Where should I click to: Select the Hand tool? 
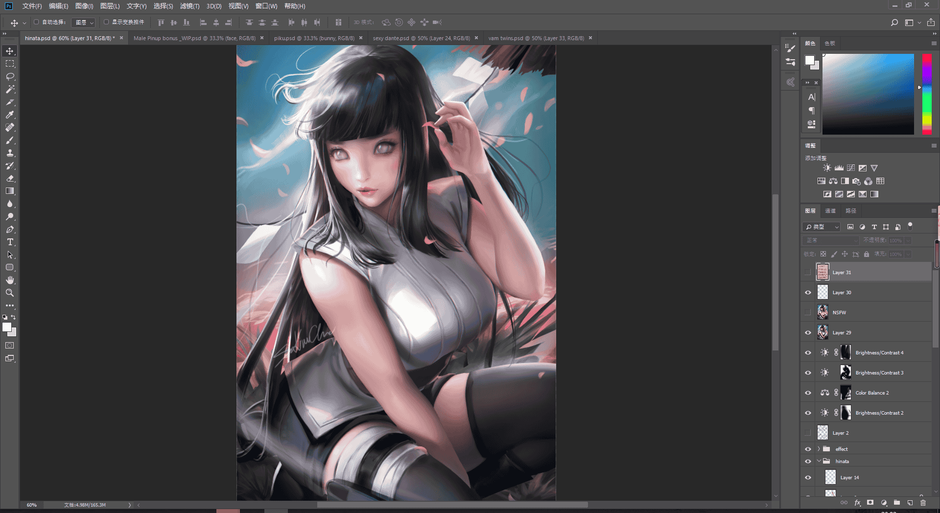(10, 280)
